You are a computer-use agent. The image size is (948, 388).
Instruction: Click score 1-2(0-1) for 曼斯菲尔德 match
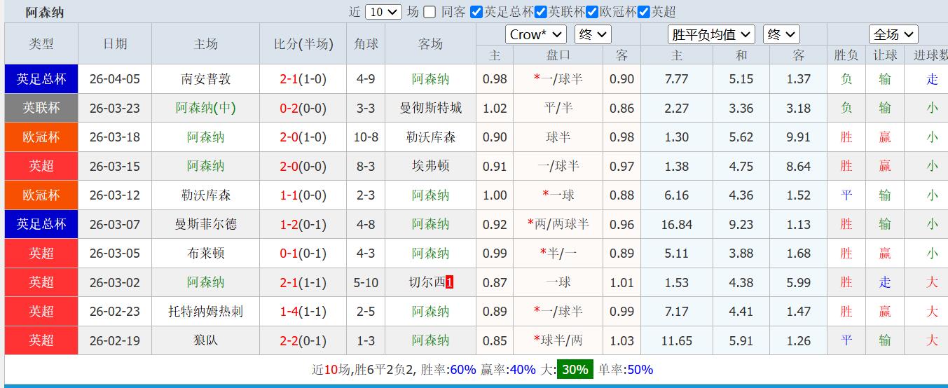[x=303, y=224]
